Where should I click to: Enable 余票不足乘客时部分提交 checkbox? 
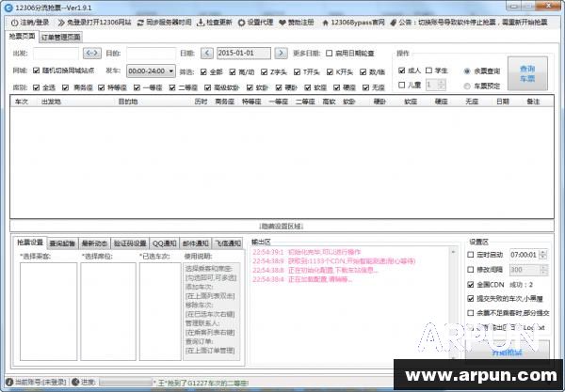[x=470, y=313]
